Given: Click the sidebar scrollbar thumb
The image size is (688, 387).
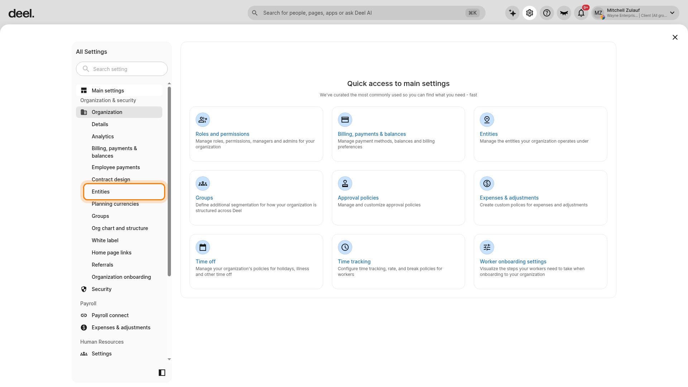Looking at the screenshot, I should (x=169, y=181).
